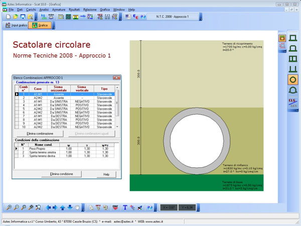Screen dimensions: 301x226
Task: Open the Analisi menu
Action: tap(44, 10)
